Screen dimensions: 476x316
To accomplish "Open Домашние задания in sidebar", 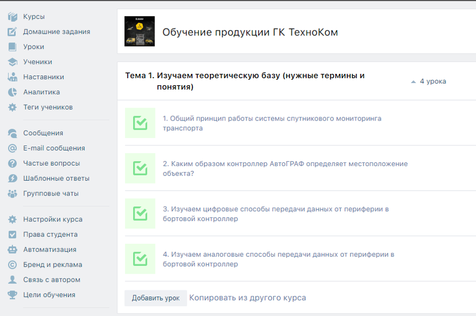I will 57,31.
